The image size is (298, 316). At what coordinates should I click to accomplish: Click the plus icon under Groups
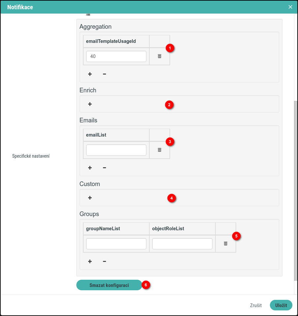(x=90, y=261)
